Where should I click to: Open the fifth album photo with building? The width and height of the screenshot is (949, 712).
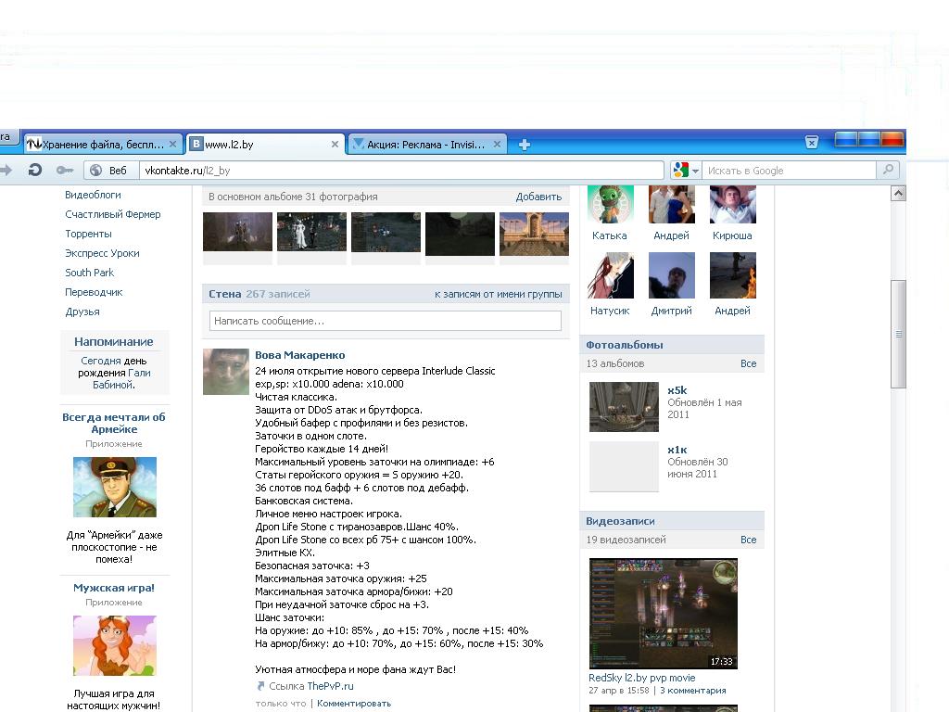point(534,234)
